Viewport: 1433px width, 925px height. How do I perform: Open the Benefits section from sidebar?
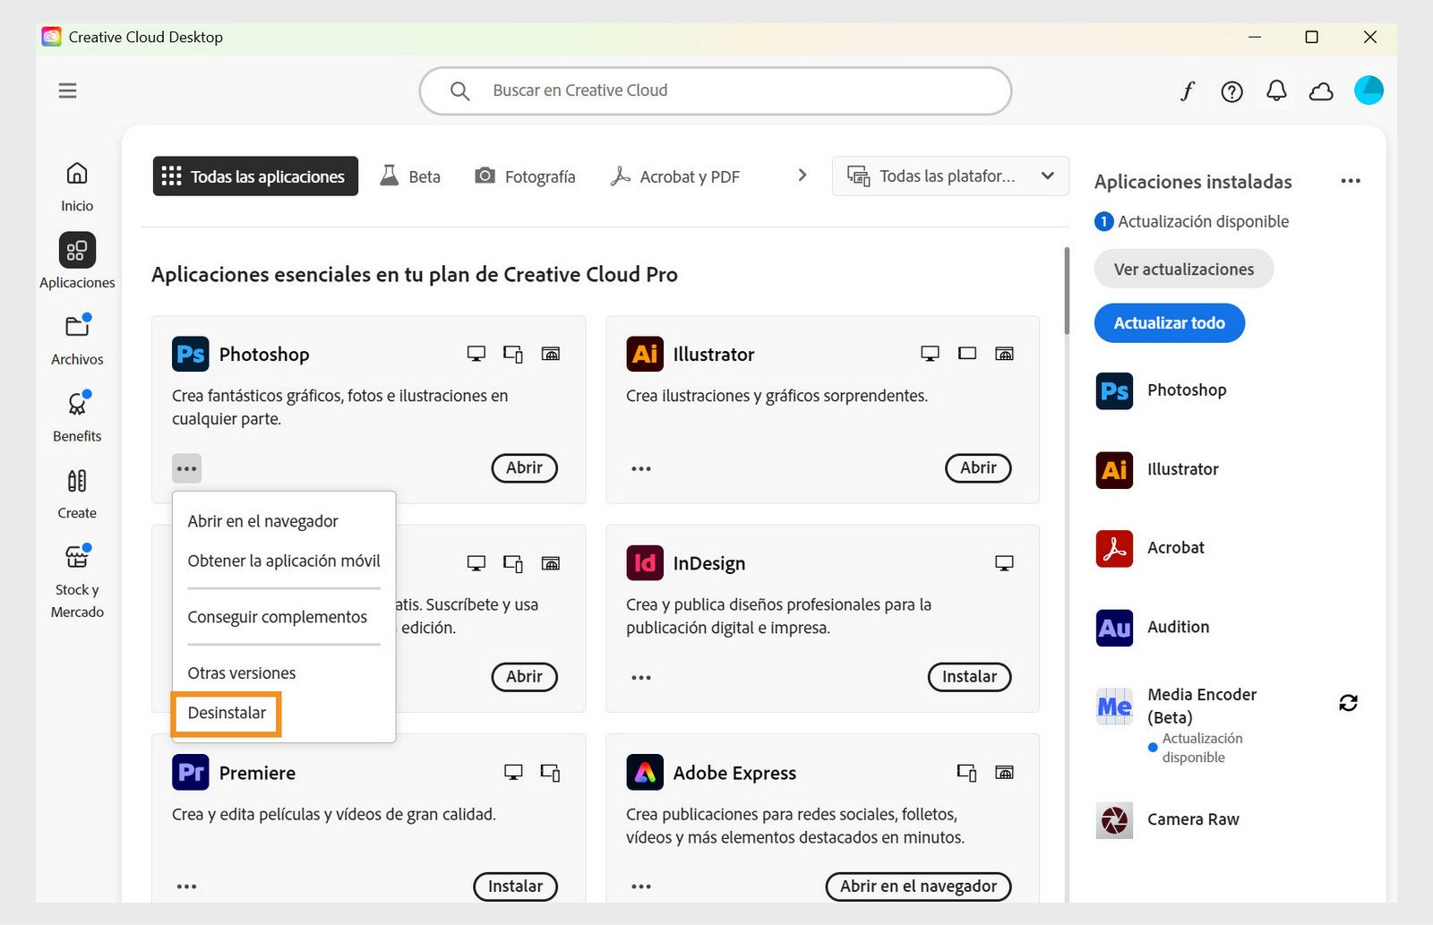(76, 415)
